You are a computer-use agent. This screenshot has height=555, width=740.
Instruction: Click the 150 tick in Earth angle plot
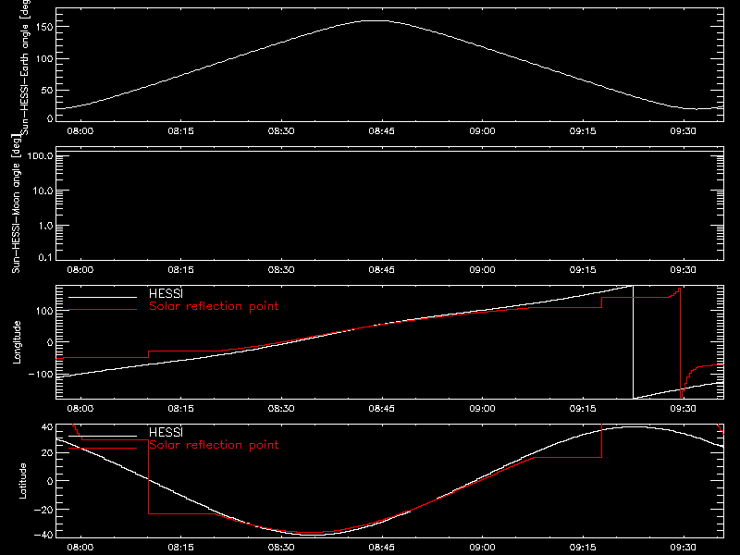pos(43,27)
